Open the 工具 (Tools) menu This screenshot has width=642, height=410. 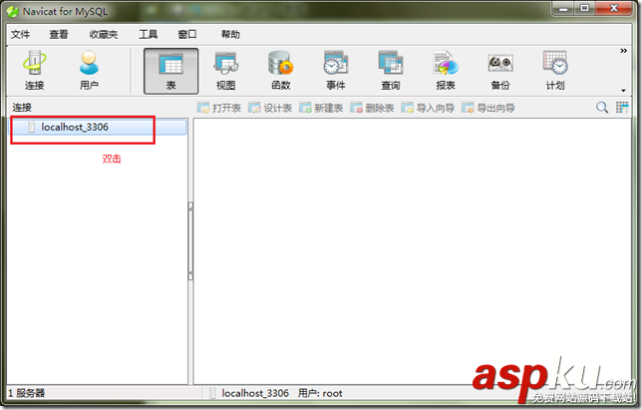148,34
